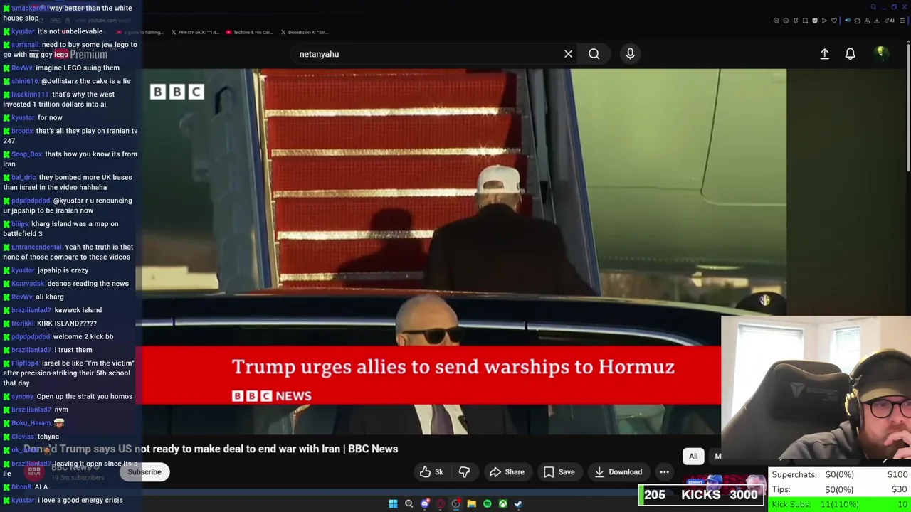Click the YouTube search magnifier button
Screen dimensions: 911x512
click(594, 54)
